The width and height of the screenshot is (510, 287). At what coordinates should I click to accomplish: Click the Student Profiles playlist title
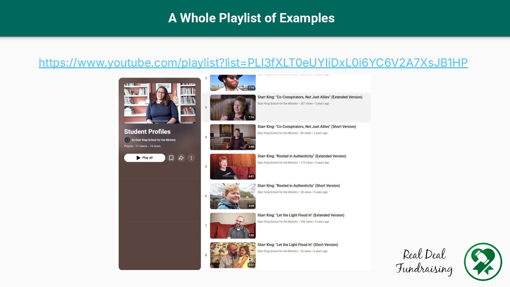point(147,131)
